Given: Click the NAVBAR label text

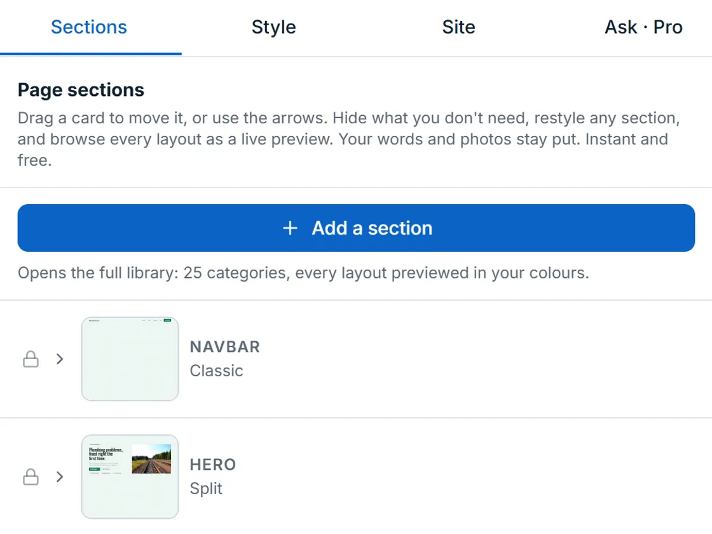Looking at the screenshot, I should pyautogui.click(x=225, y=347).
